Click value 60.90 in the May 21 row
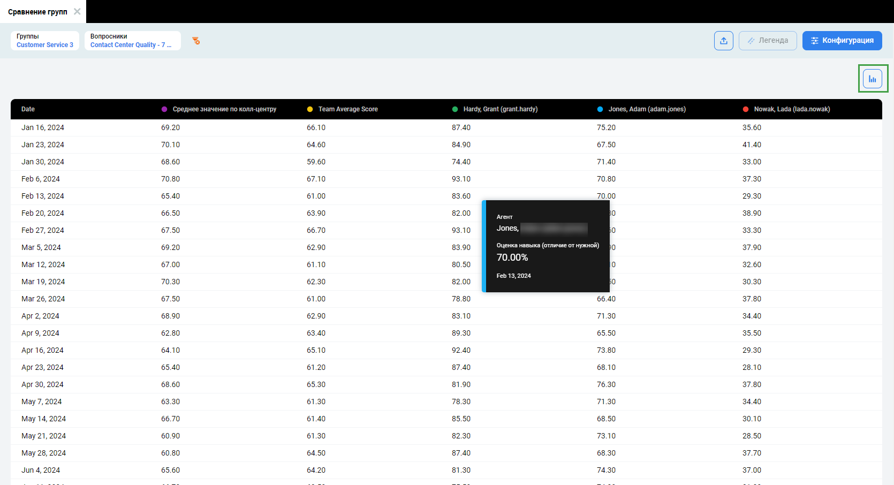This screenshot has width=894, height=485. coord(170,436)
